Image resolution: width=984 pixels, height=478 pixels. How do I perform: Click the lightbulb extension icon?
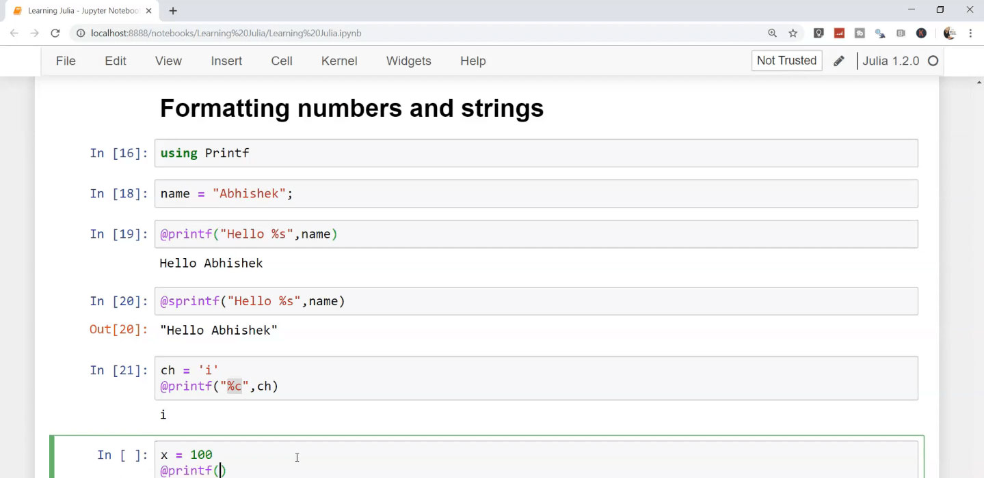click(819, 33)
